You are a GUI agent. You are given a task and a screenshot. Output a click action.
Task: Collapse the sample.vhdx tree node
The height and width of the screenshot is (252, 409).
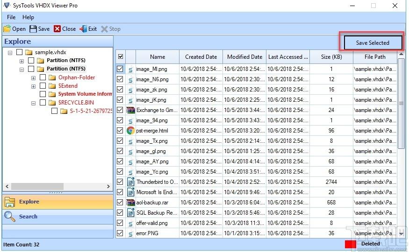click(10, 53)
